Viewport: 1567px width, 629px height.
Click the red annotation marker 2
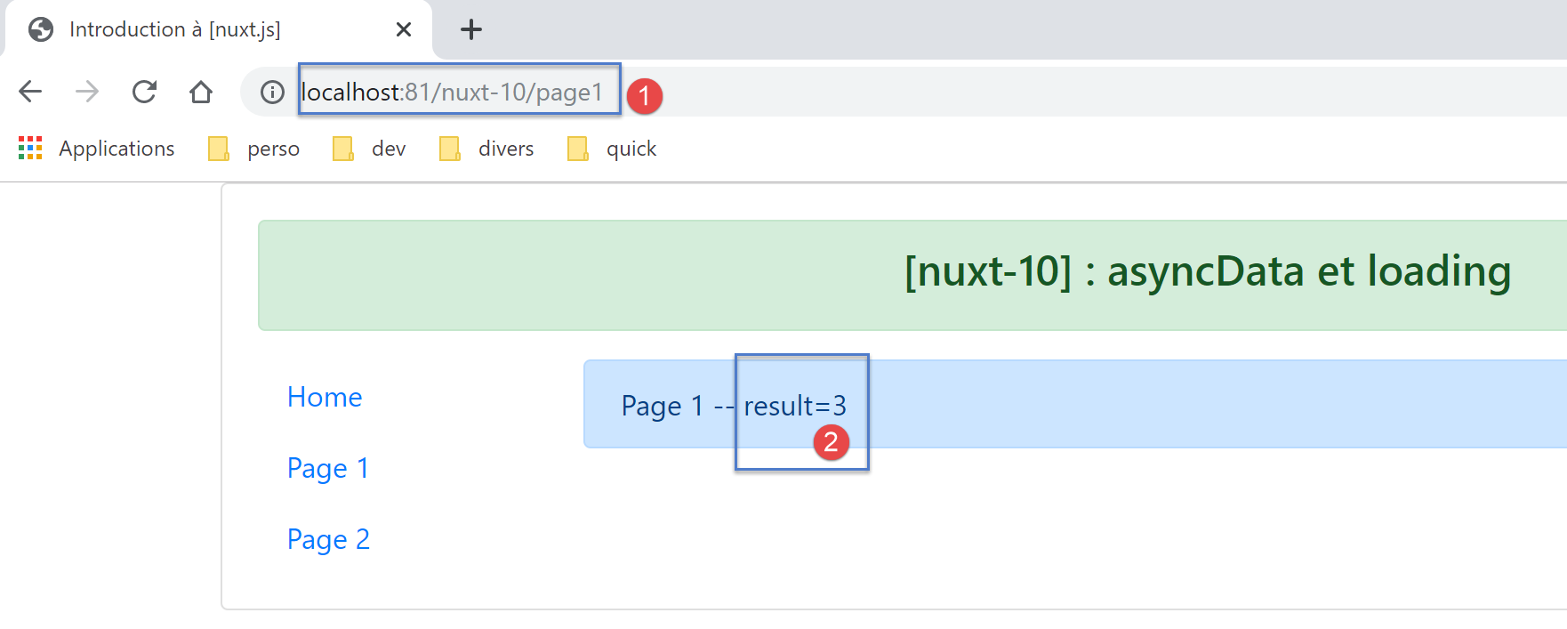point(831,442)
